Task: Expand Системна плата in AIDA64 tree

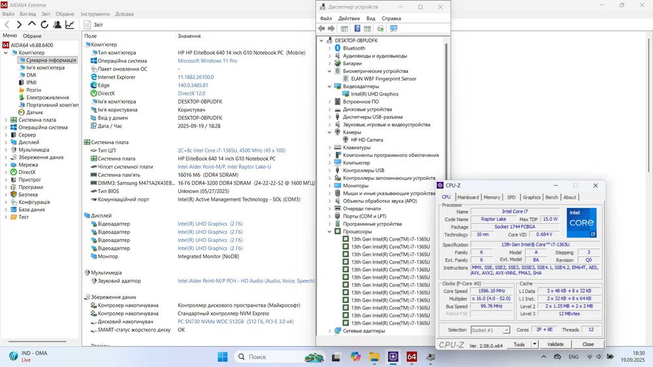Action: [6, 120]
